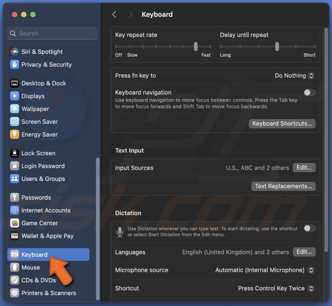This screenshot has height=306, width=332.
Task: Open the Displays sun icon
Action: pos(14,96)
